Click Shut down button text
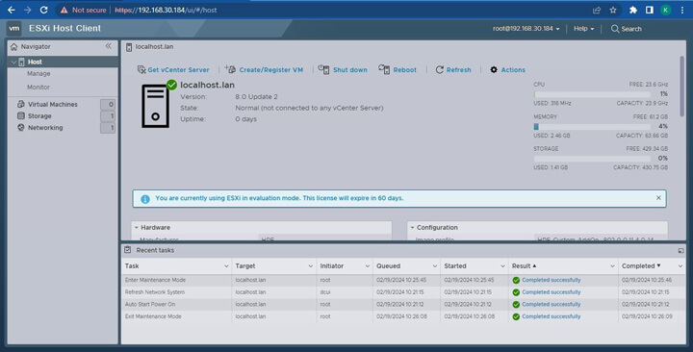693x352 pixels. coord(350,70)
